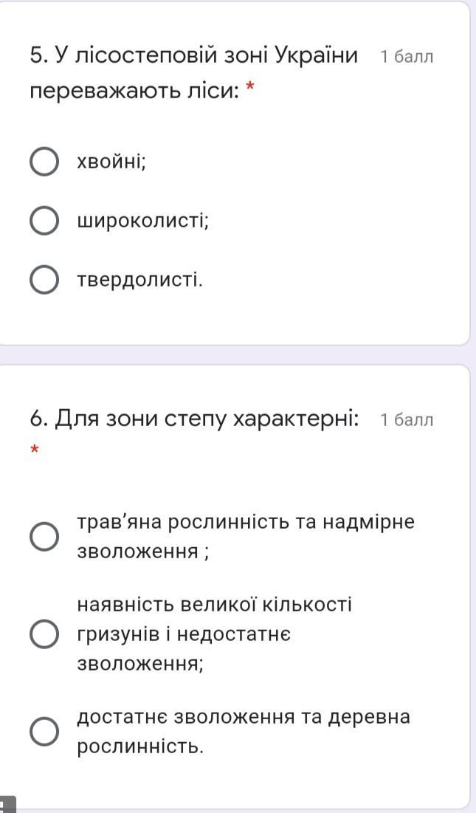Pick the твердолисті radio button
Image resolution: width=476 pixels, height=813 pixels.
point(44,280)
